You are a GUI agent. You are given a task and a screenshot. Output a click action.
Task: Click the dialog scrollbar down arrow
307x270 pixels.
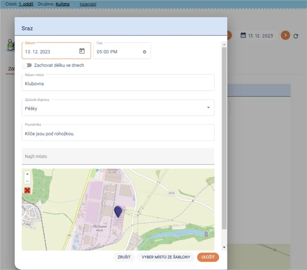[224, 247]
